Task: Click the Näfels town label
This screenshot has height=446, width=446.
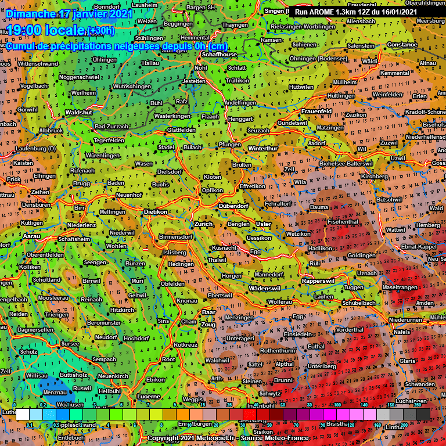Action: point(402,332)
